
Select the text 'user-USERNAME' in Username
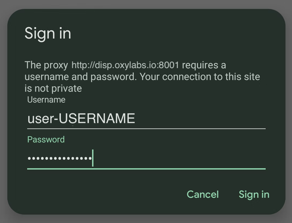click(x=81, y=118)
